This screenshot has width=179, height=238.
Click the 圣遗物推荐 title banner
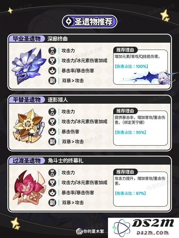pos(89,21)
